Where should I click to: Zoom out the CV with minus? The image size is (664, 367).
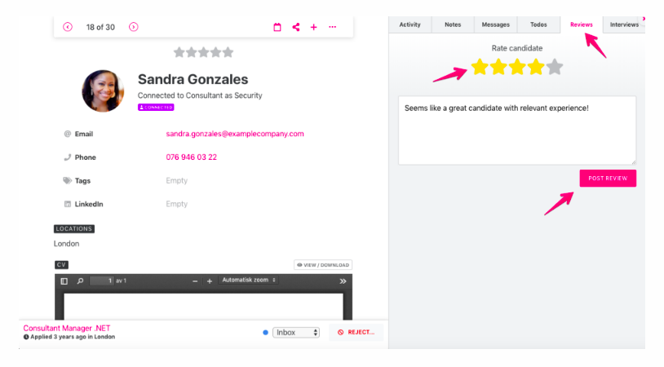pos(195,281)
